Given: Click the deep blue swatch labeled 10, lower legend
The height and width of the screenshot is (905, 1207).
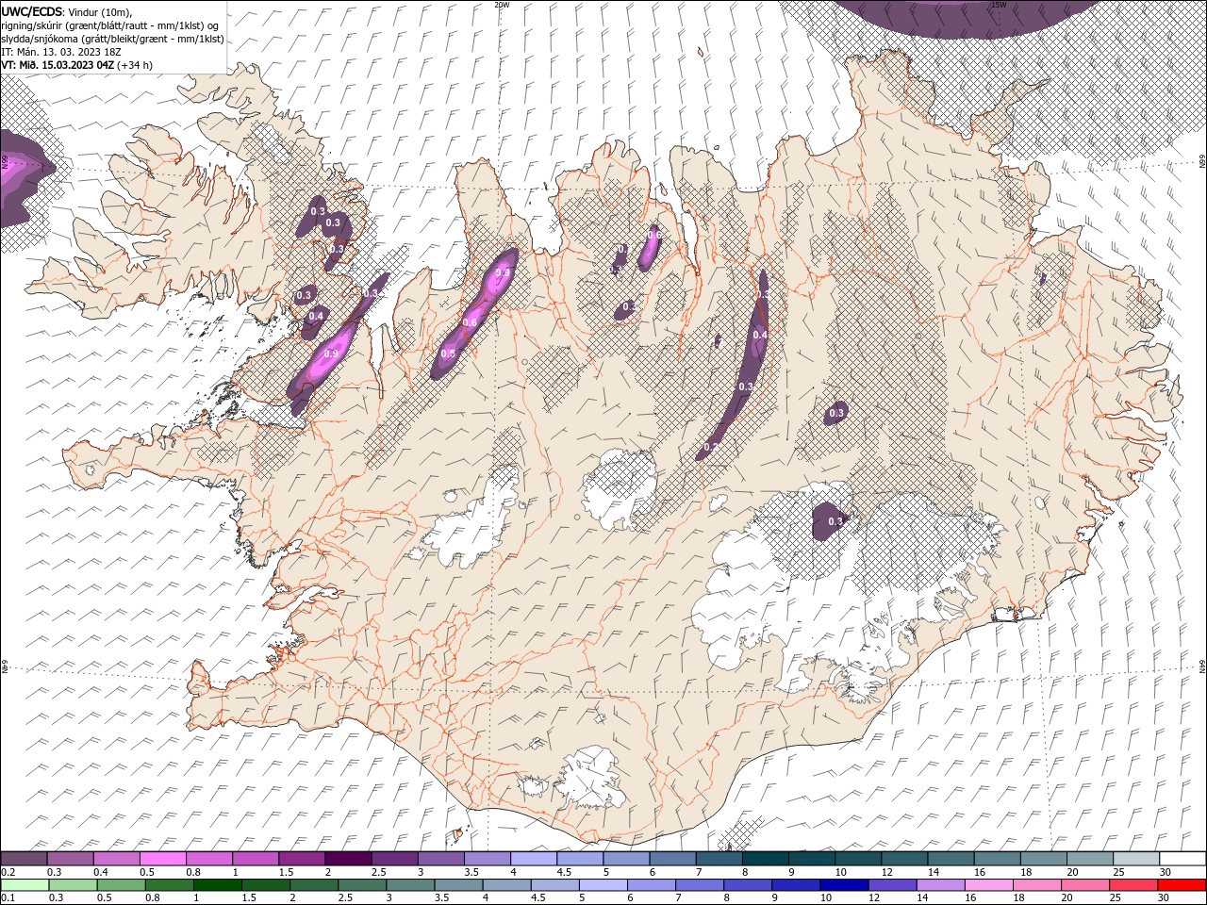Looking at the screenshot, I should click(x=844, y=885).
